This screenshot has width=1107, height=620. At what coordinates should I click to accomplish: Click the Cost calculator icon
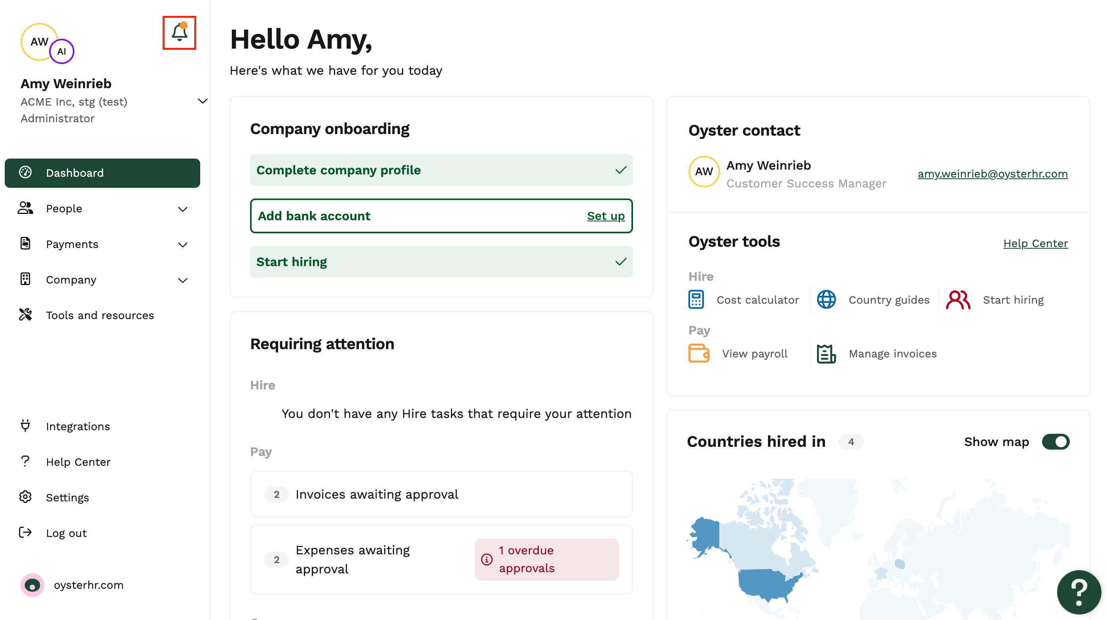click(x=696, y=299)
